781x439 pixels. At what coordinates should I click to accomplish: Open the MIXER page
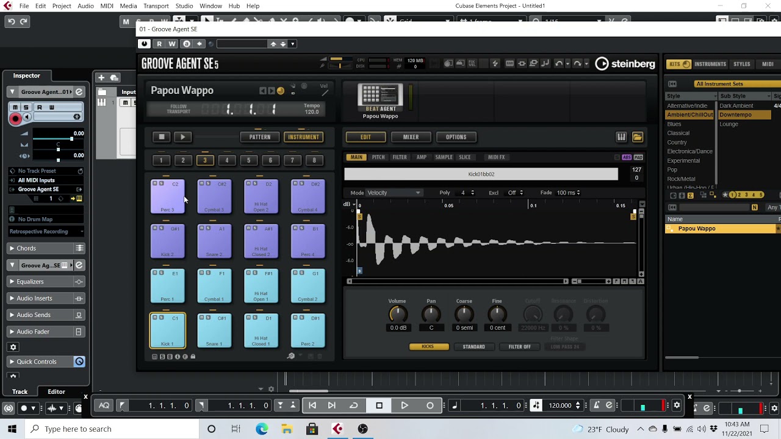pos(411,137)
